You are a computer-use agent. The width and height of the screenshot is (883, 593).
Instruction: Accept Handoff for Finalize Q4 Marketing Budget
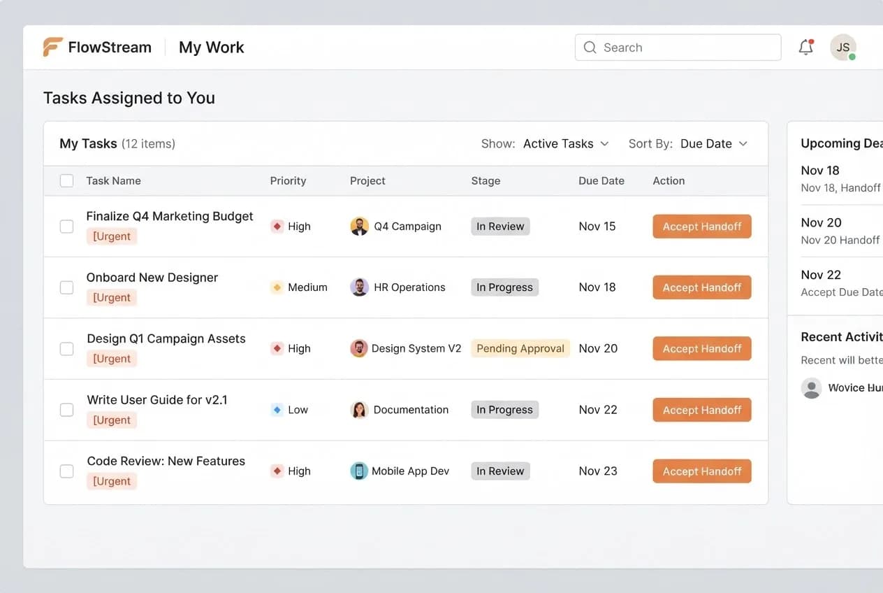pos(702,227)
